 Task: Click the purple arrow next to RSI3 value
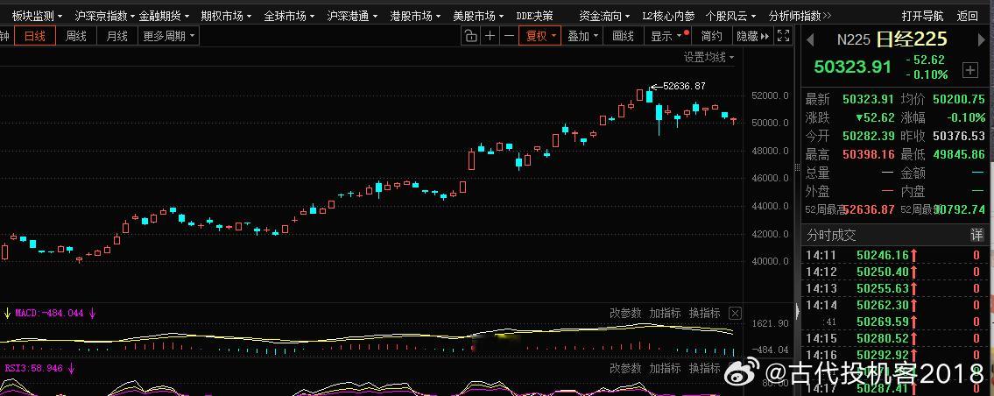tap(72, 368)
